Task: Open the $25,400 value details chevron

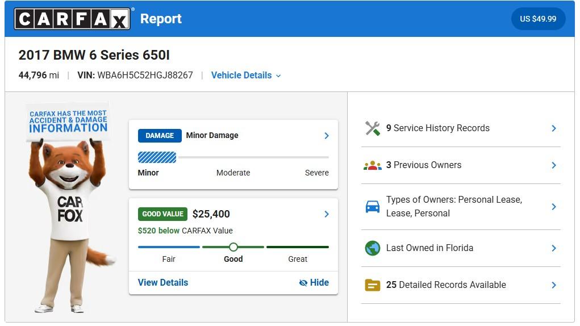Action: [x=327, y=214]
